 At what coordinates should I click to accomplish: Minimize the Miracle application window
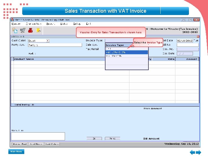(x=184, y=20)
